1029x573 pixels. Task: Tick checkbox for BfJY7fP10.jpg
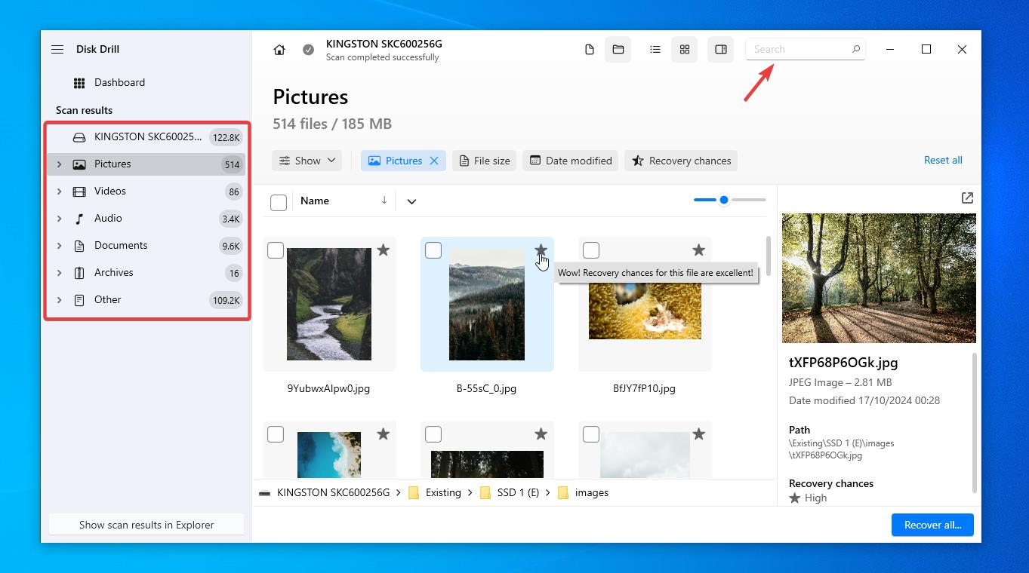coord(591,250)
